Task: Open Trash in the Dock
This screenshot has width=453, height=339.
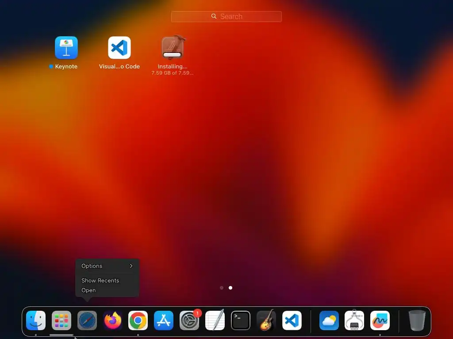Action: [x=417, y=320]
